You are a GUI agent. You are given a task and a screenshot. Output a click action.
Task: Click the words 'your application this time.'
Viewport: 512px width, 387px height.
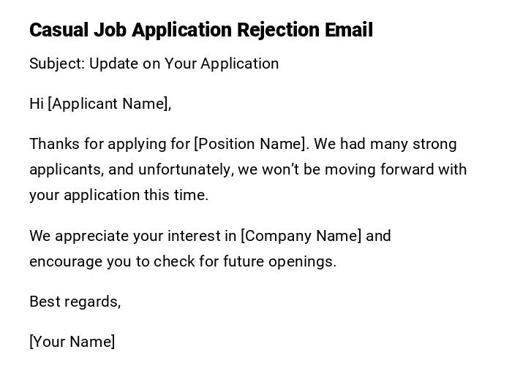[118, 195]
